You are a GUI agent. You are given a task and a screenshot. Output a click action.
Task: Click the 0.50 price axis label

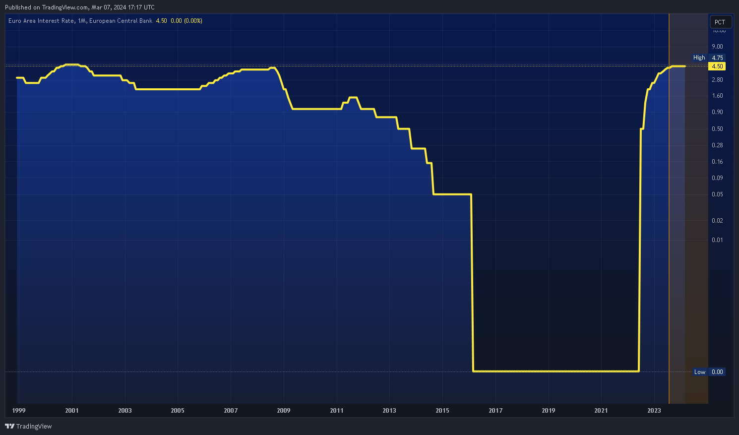pos(717,129)
